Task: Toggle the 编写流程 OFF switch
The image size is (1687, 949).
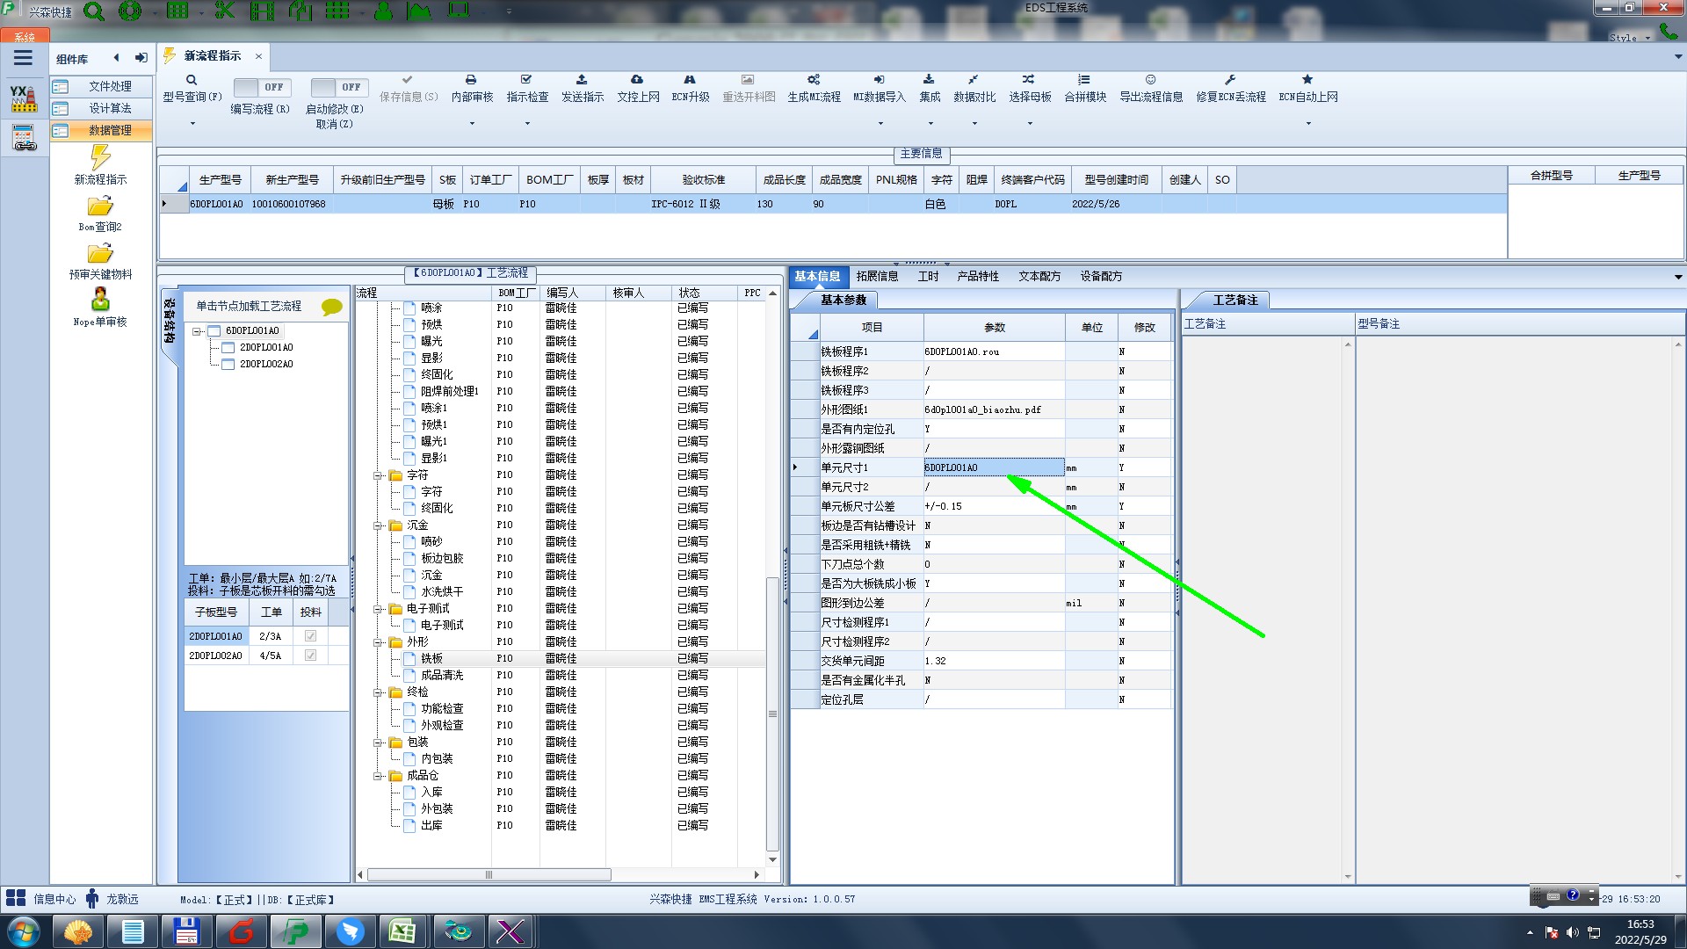Action: [260, 87]
